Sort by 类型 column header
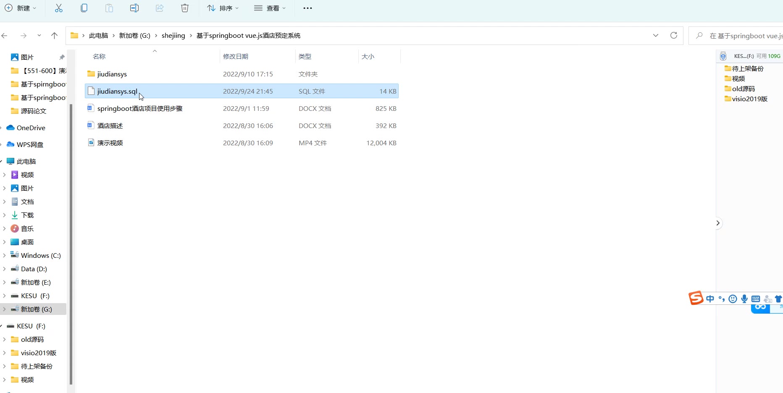 (x=305, y=56)
